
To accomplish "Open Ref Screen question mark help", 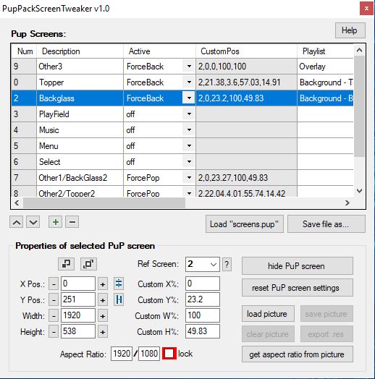I will click(x=227, y=264).
